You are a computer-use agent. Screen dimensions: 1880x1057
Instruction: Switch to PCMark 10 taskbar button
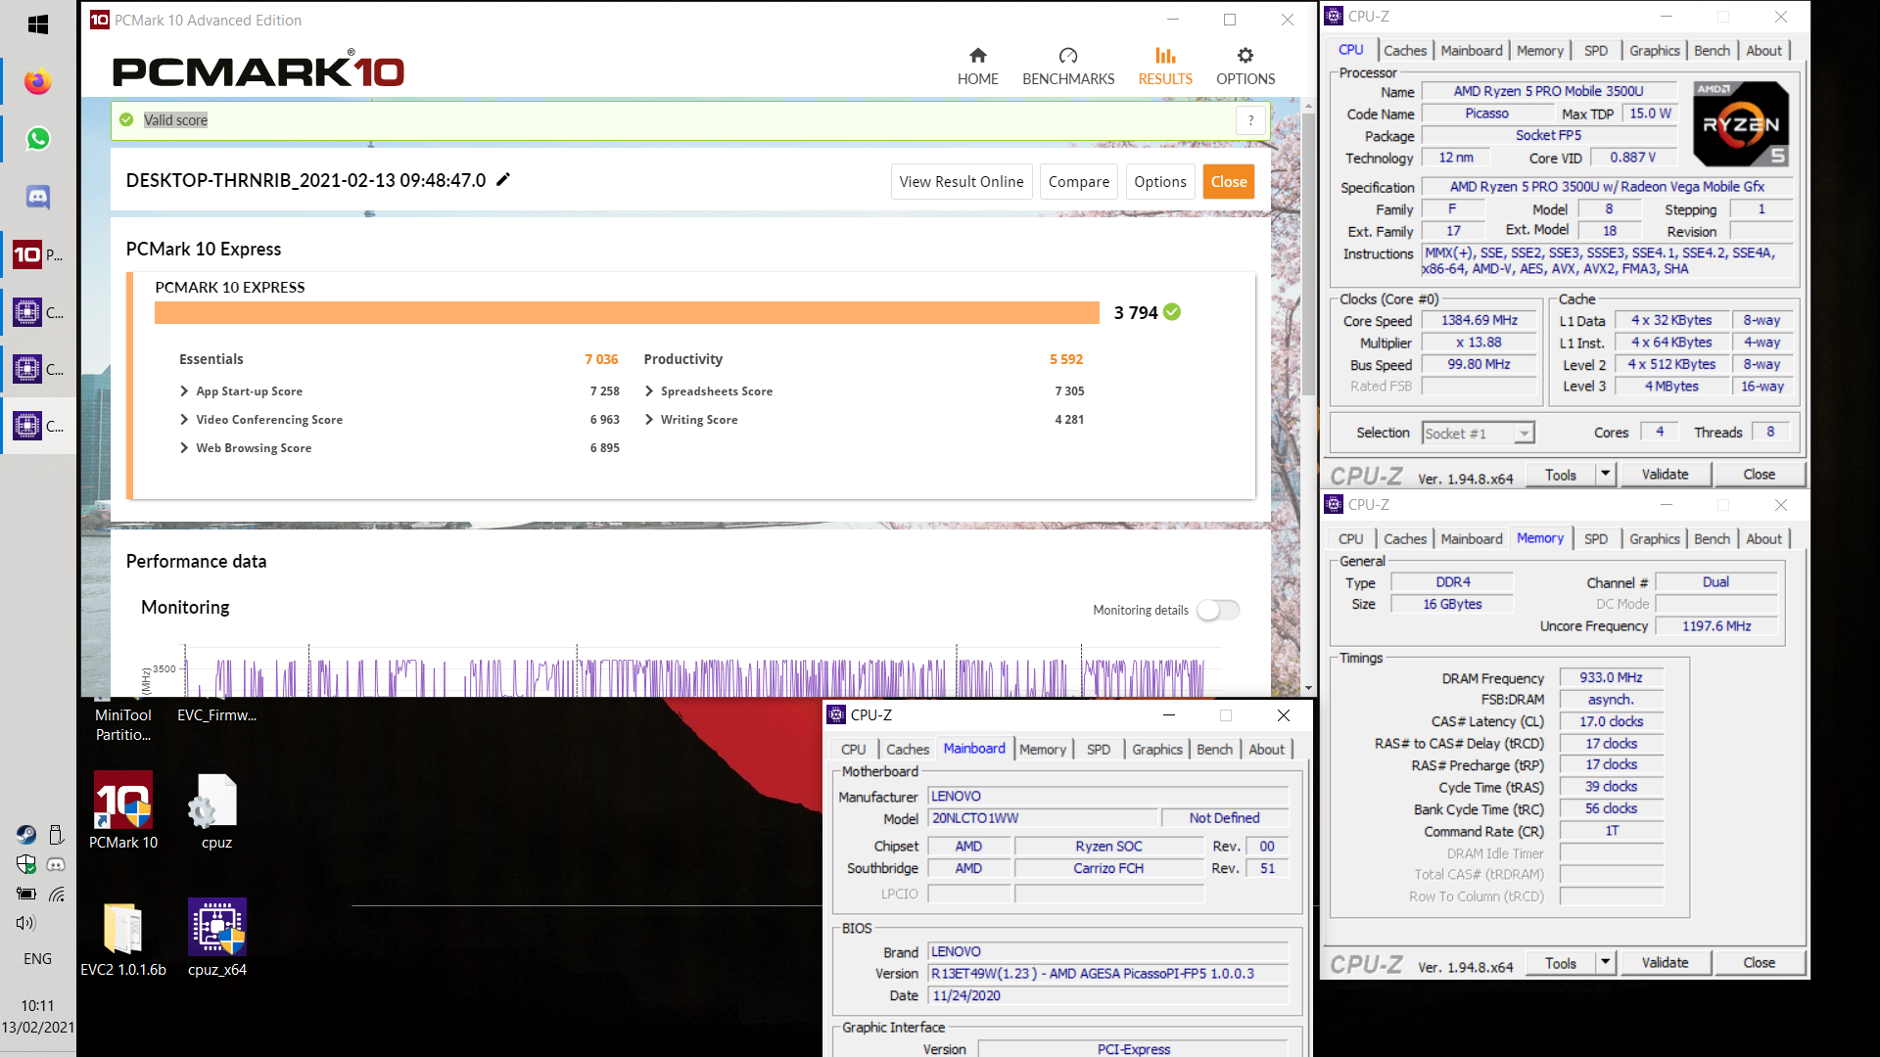pyautogui.click(x=38, y=255)
